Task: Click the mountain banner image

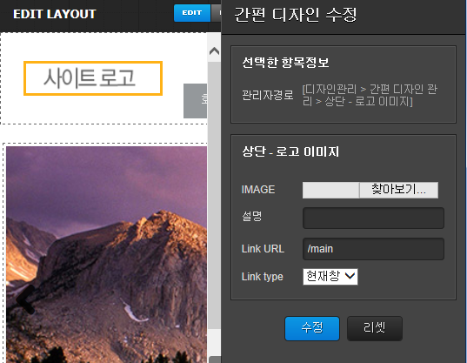Action: pos(106,254)
